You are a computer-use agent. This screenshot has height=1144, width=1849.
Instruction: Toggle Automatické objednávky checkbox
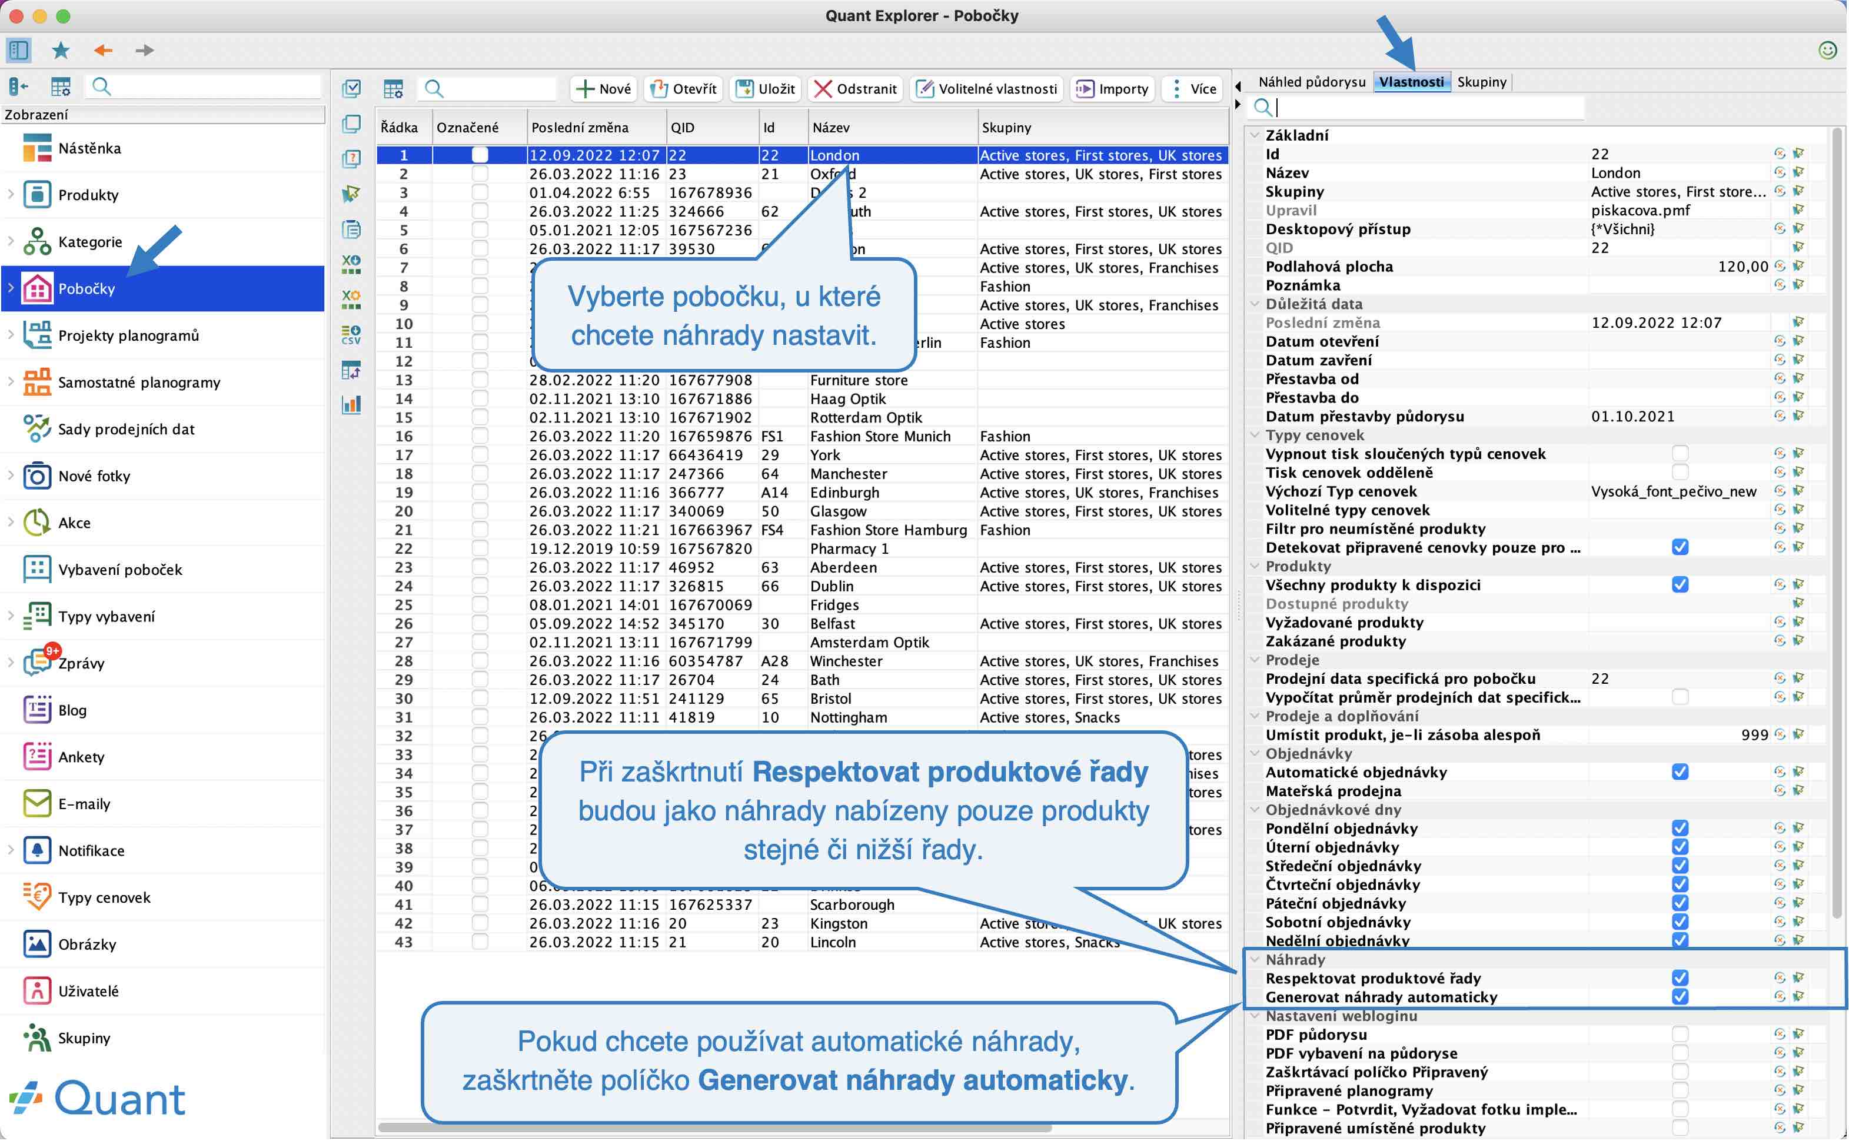pyautogui.click(x=1680, y=773)
